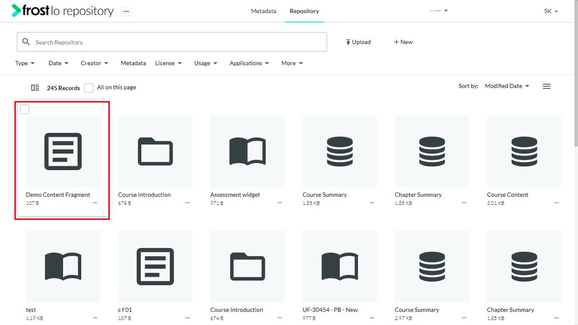Open the Course Content title link
Image resolution: width=578 pixels, height=325 pixels.
pos(508,195)
